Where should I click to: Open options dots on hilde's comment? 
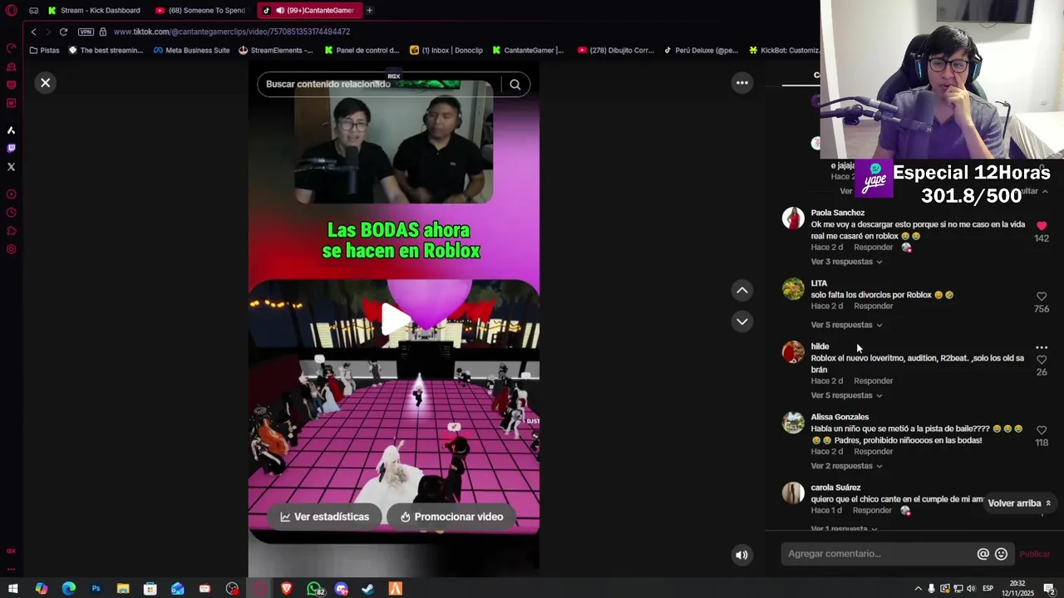(1042, 347)
